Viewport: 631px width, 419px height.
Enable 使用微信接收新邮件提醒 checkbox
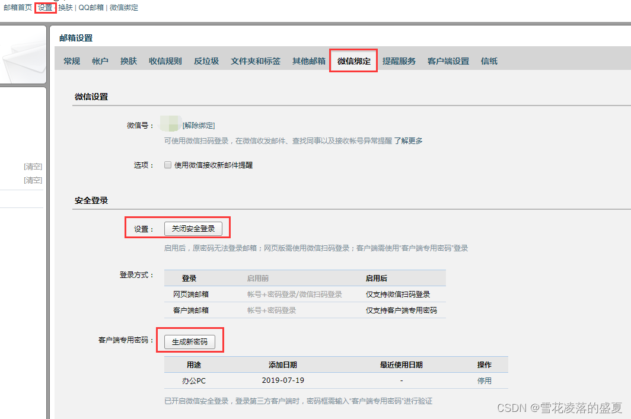(168, 165)
